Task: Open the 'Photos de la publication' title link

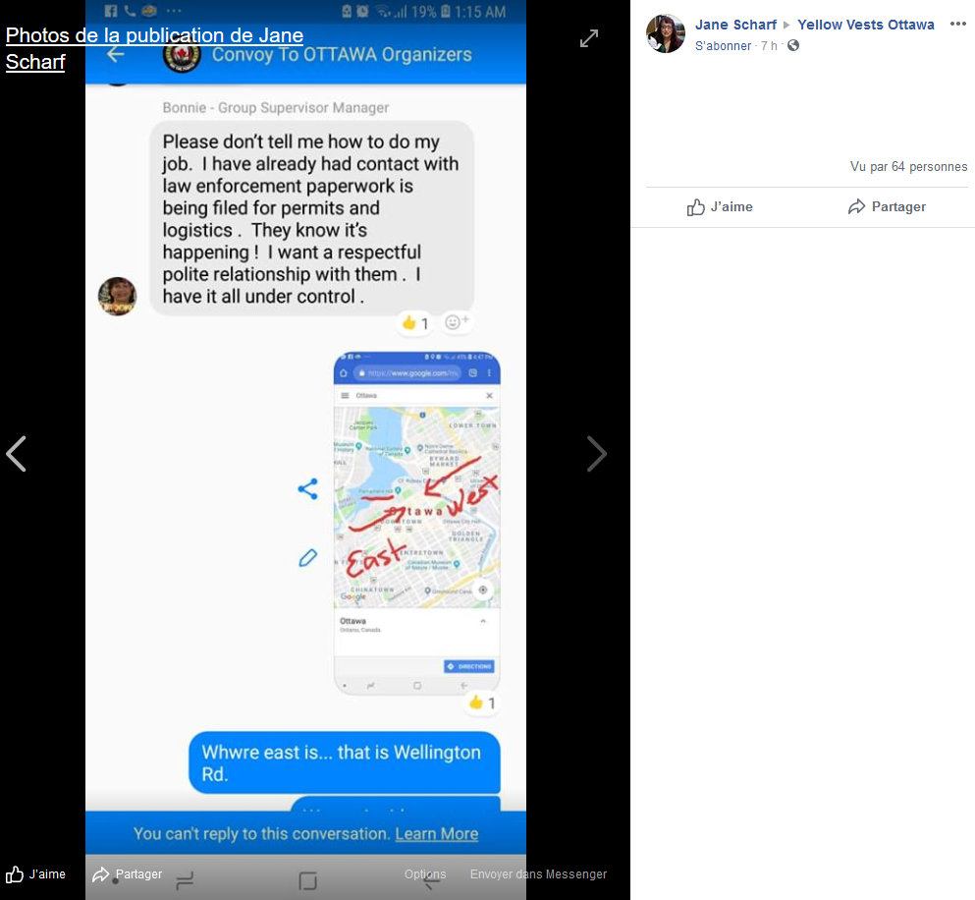Action: point(154,48)
